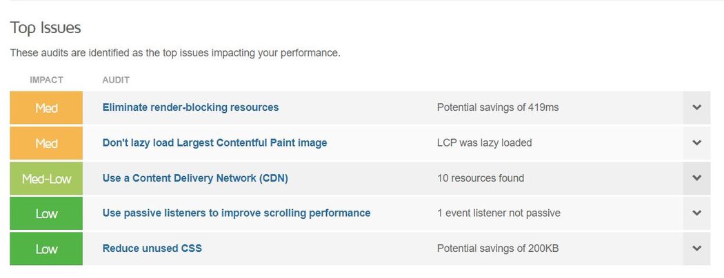This screenshot has width=724, height=278.
Task: Click the orange Med badge for render-blocking
Action: click(x=46, y=107)
